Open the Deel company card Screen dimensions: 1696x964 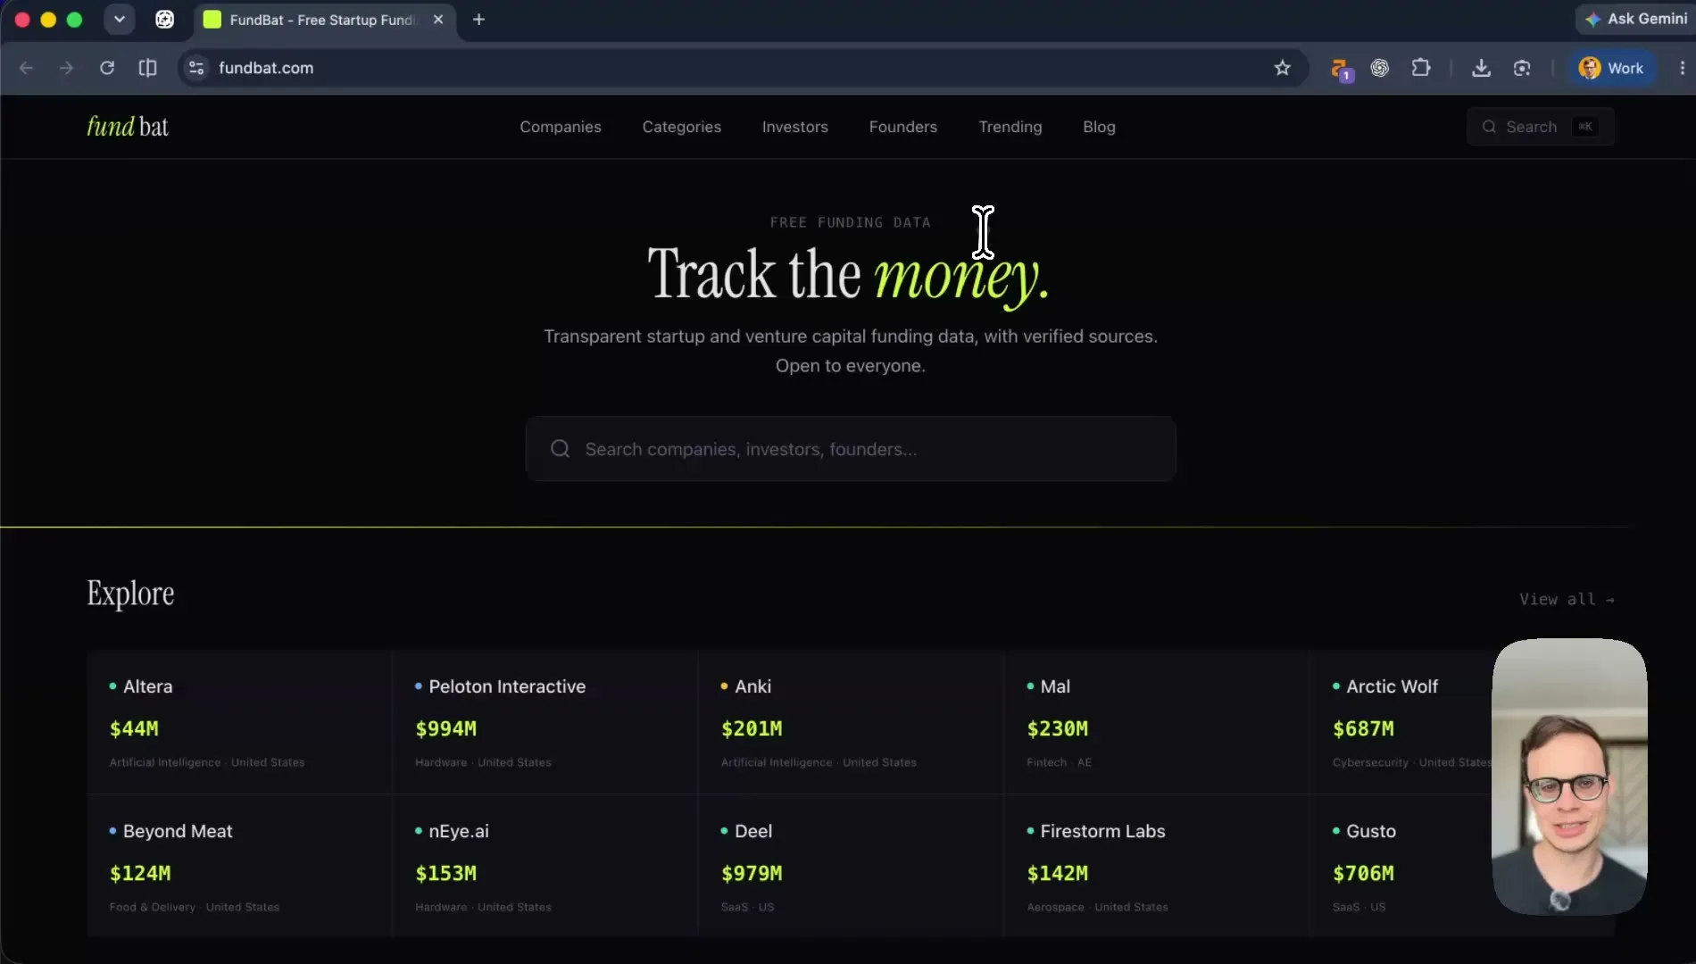(851, 866)
